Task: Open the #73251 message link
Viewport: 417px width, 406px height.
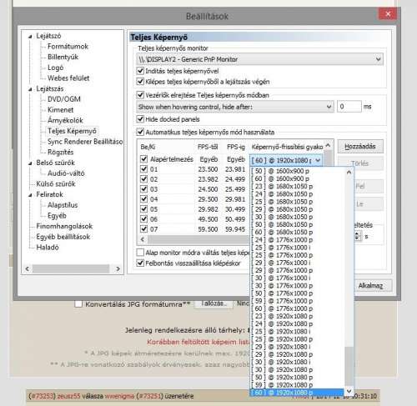Action: 149,396
